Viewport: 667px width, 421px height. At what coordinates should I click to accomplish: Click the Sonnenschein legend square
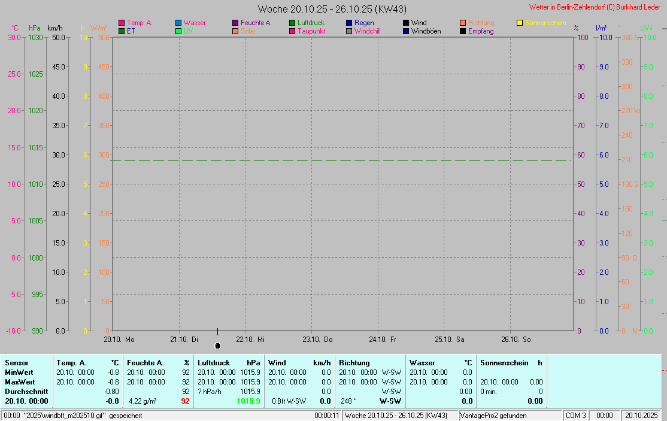pos(520,23)
